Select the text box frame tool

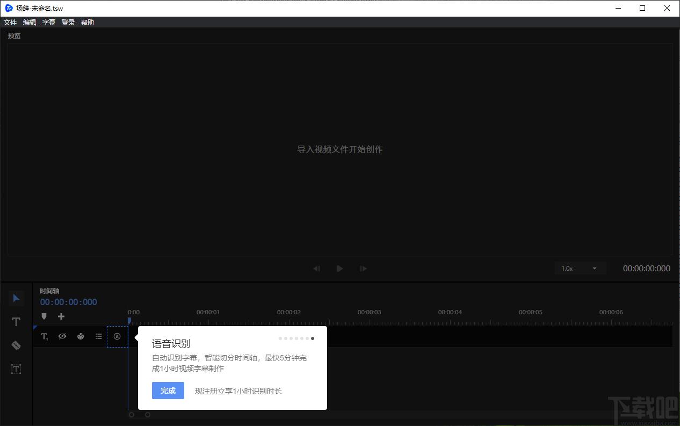pyautogui.click(x=16, y=369)
